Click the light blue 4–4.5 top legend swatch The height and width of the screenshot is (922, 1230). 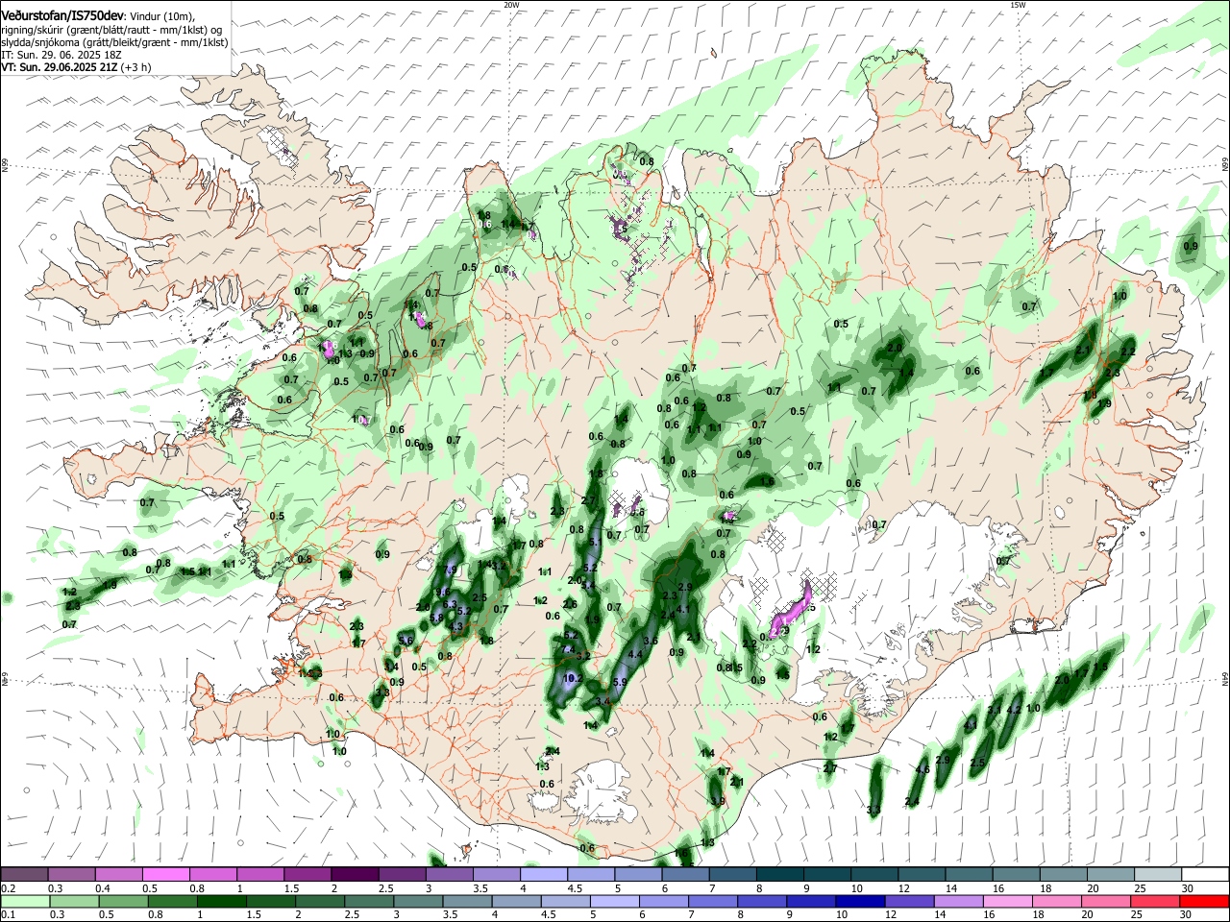pos(543,875)
